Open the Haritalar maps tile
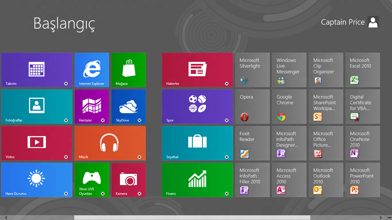Screen dimensions: 392x220 point(92,106)
